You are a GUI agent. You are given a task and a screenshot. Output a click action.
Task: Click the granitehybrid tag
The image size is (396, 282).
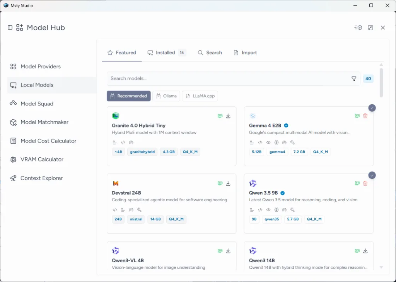pos(142,152)
